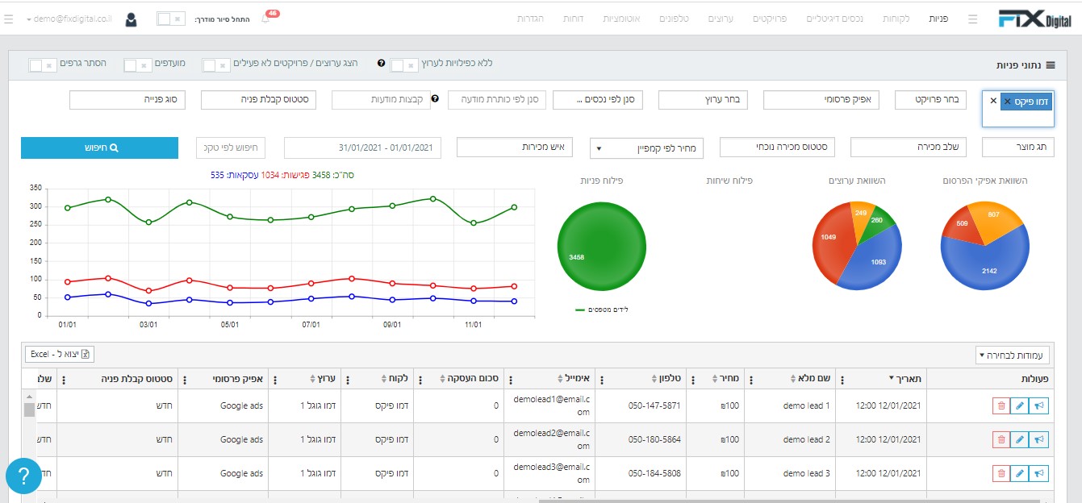The width and height of the screenshot is (1082, 503).
Task: Open the נכסים דיגיטליים menu
Action: [x=834, y=19]
